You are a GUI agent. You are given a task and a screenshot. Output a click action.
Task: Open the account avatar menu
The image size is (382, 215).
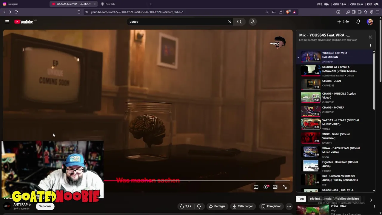click(370, 21)
